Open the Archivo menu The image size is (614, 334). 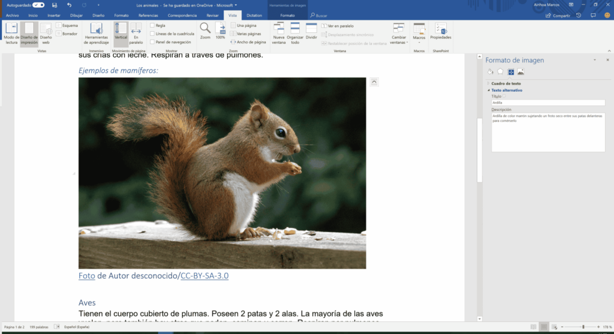tap(12, 15)
